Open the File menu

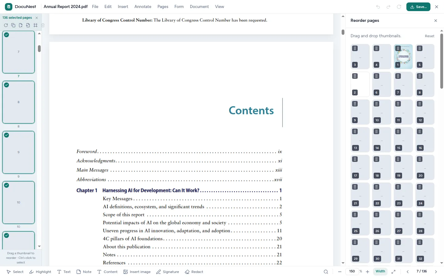[95, 6]
